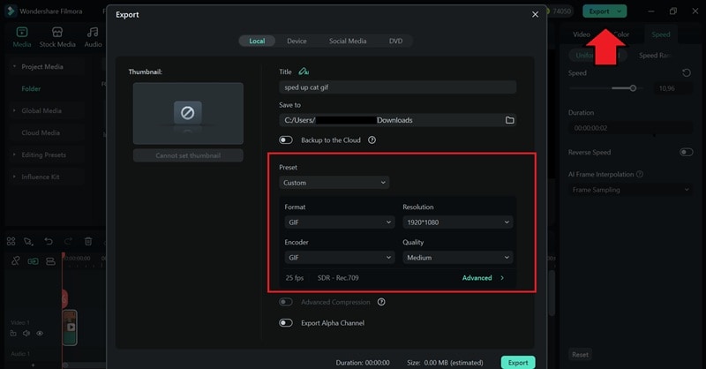Reset speed with the circular arrow icon
Viewport: 706px width, 369px height.
click(x=687, y=73)
